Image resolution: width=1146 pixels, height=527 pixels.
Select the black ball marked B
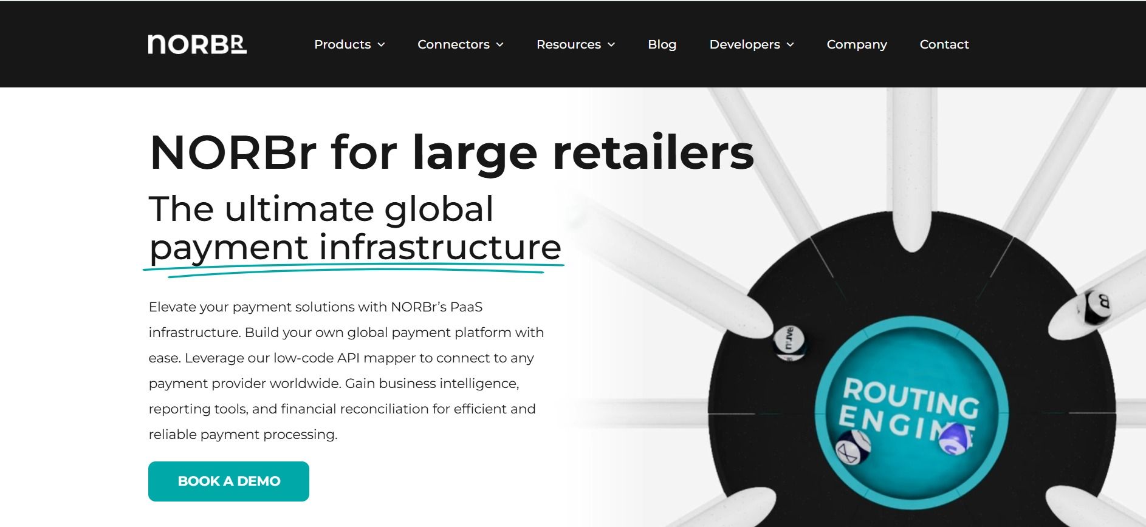(x=1097, y=305)
